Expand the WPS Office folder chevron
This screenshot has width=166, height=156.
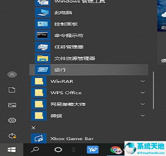click(143, 93)
